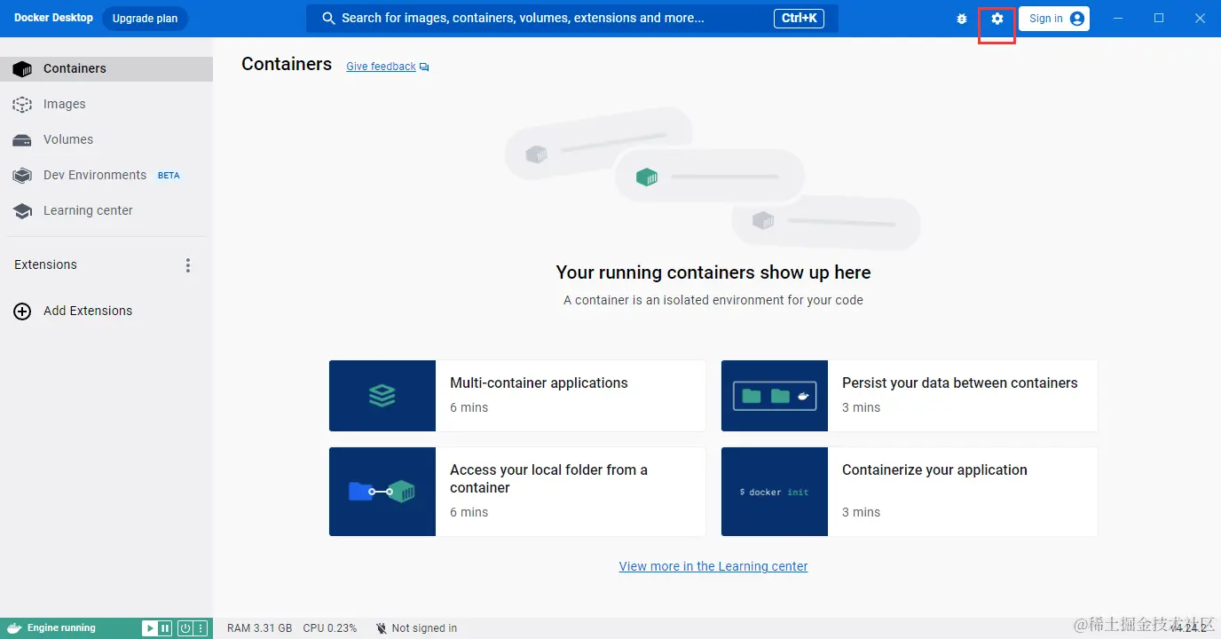Click the Persist data folders thumbnail
The width and height of the screenshot is (1221, 639).
point(775,396)
